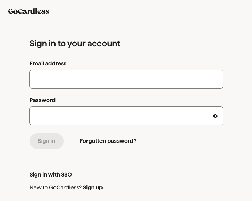Screen dimensions: 252x201
Task: Show password using the eye icon
Action: [x=215, y=116]
